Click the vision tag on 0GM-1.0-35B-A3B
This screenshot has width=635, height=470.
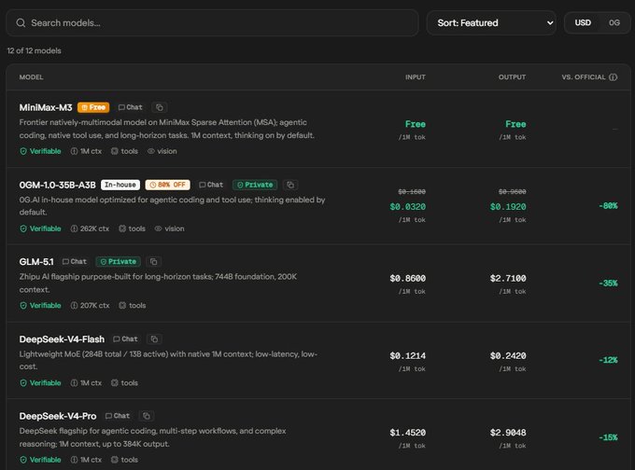pos(169,228)
